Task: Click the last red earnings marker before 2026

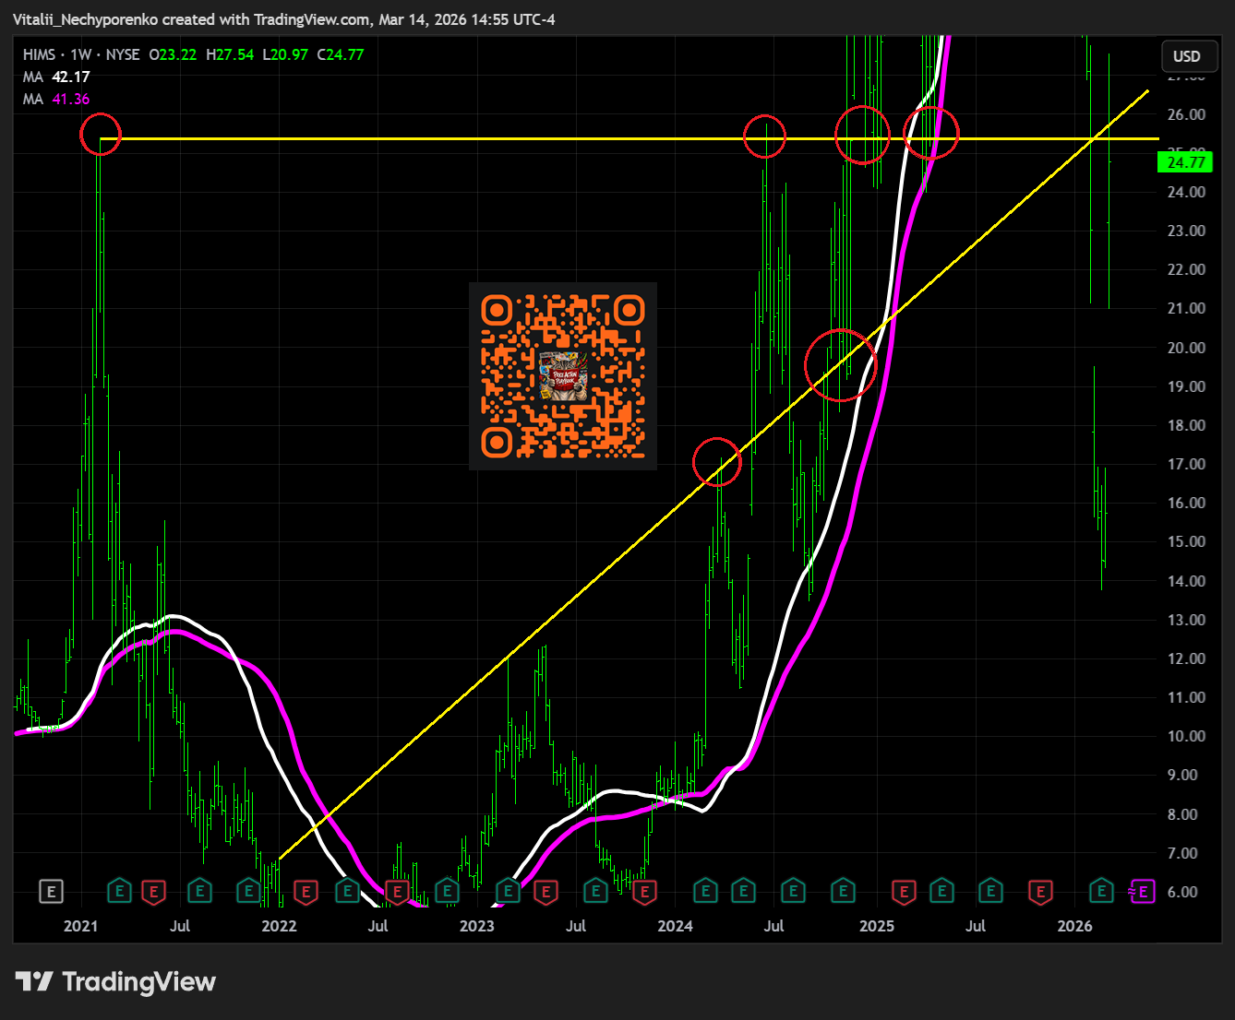Action: [1040, 892]
